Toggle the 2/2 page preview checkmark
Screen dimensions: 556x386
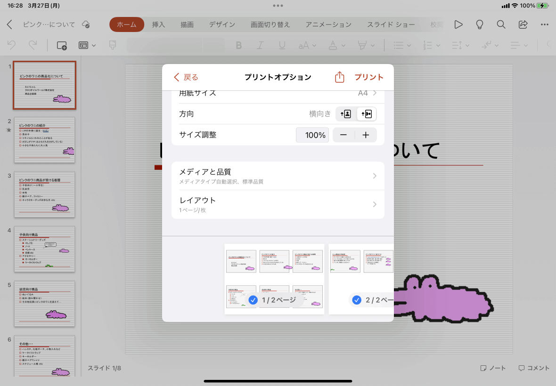[357, 300]
